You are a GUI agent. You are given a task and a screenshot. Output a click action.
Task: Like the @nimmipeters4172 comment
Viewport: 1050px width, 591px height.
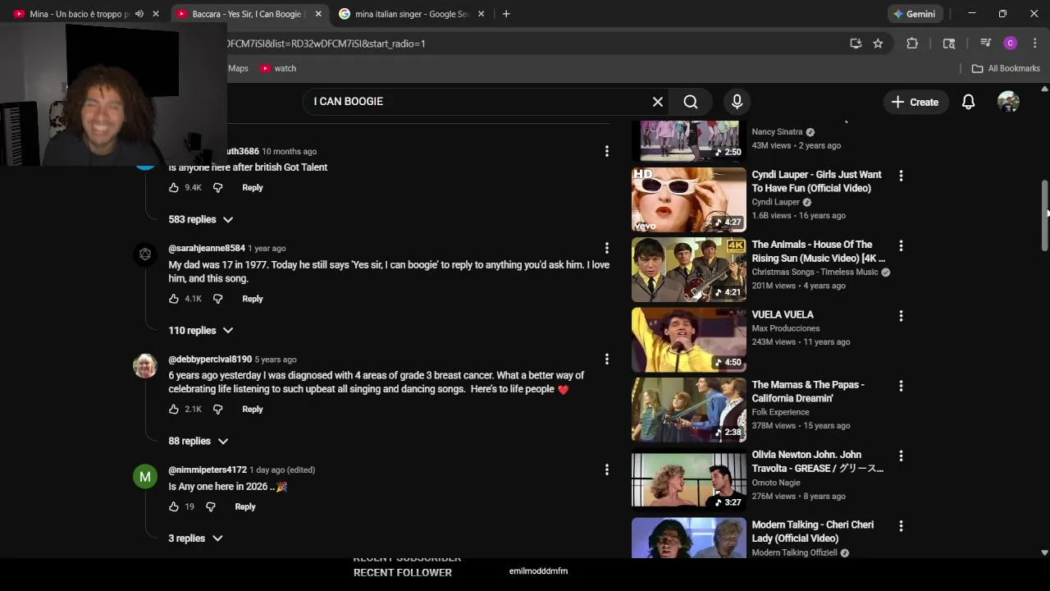click(x=174, y=507)
